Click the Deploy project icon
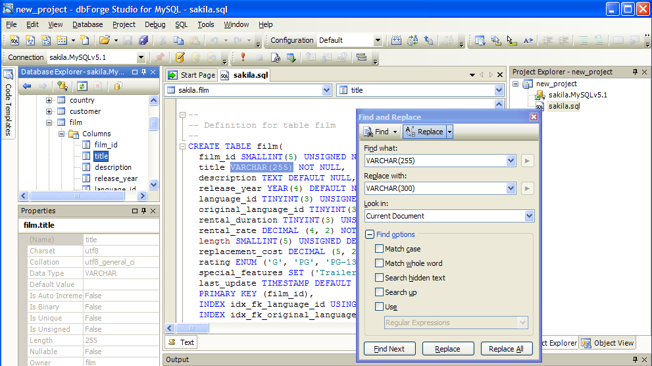652x366 pixels. (x=428, y=40)
